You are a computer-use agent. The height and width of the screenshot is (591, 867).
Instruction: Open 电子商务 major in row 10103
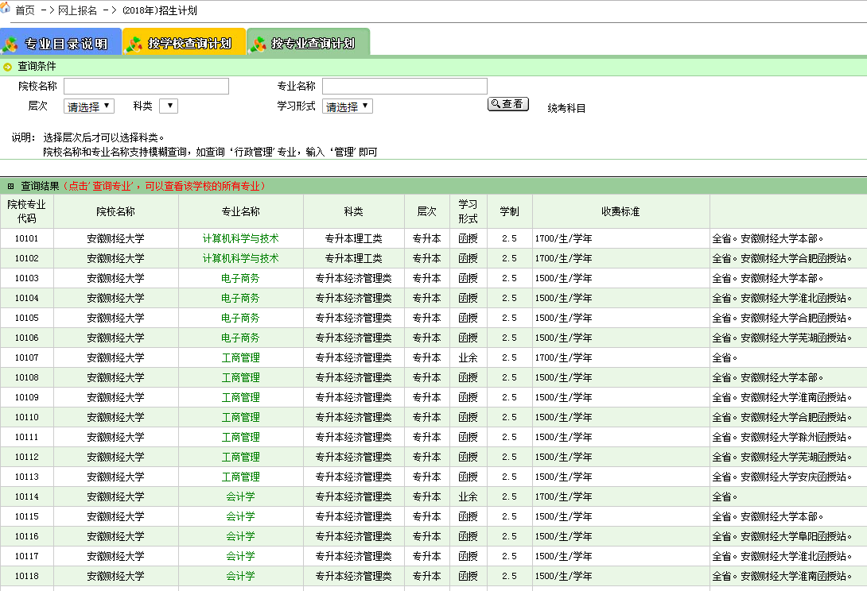(x=240, y=278)
